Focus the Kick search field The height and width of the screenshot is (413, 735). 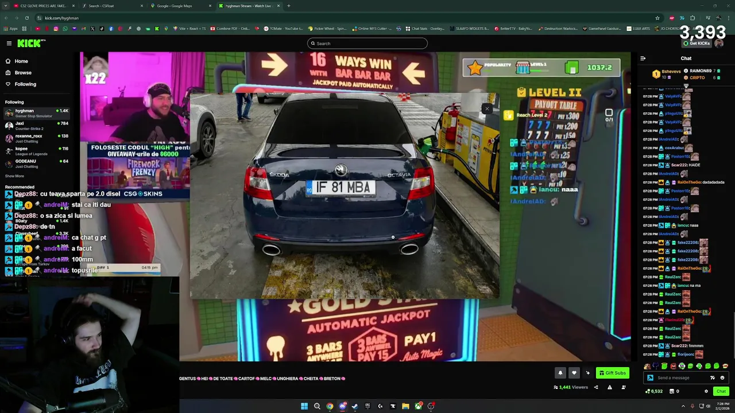pyautogui.click(x=367, y=43)
